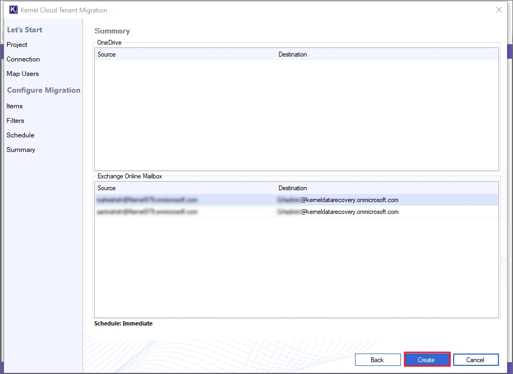This screenshot has width=513, height=374.
Task: Click the first Exchange mailbox source email
Action: coord(147,200)
